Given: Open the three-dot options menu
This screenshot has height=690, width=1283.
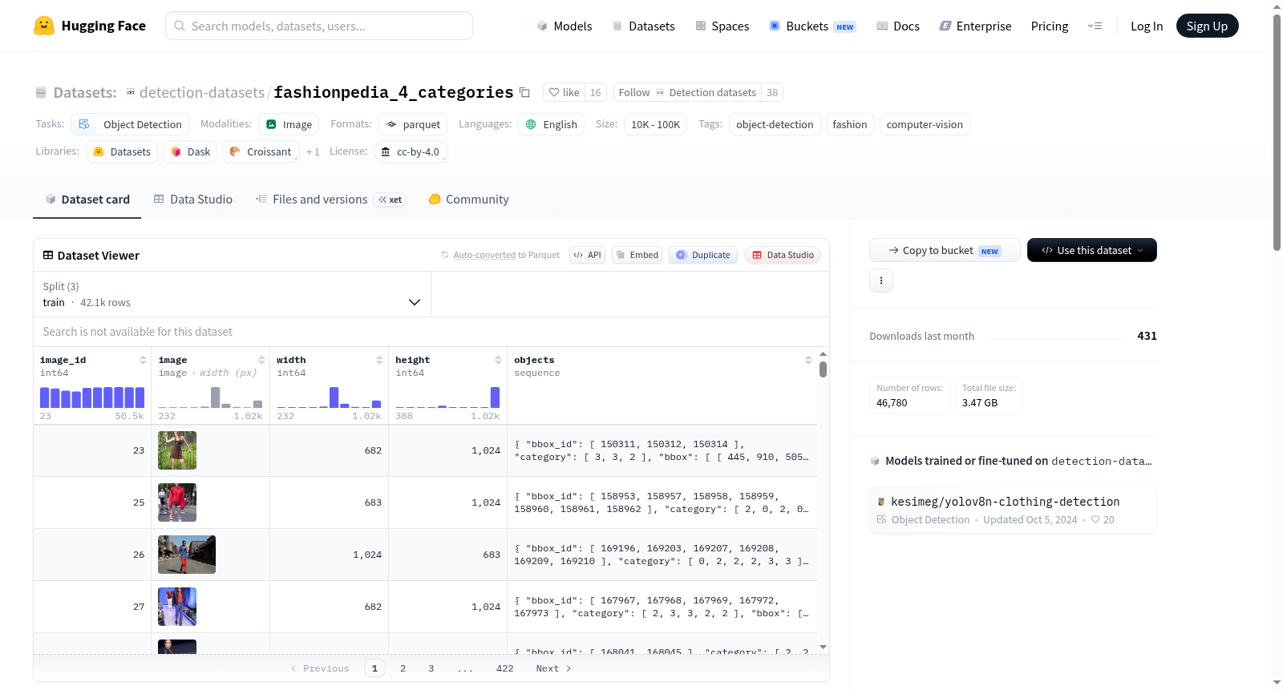Looking at the screenshot, I should [881, 280].
